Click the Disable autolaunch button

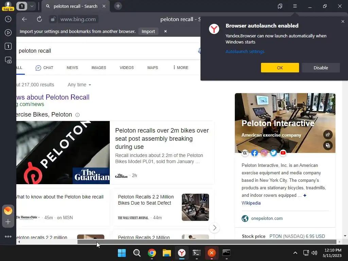point(321,68)
